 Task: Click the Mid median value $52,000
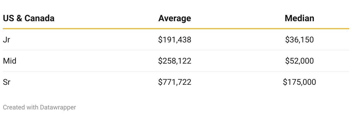[299, 61]
